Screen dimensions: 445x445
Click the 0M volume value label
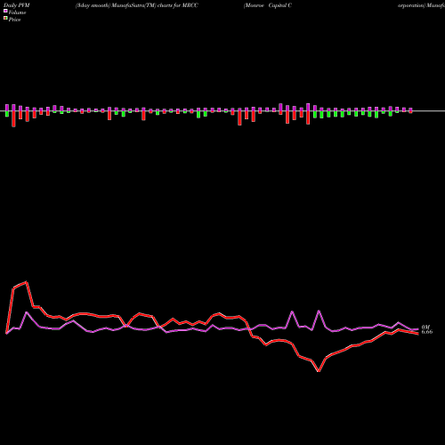(425, 328)
